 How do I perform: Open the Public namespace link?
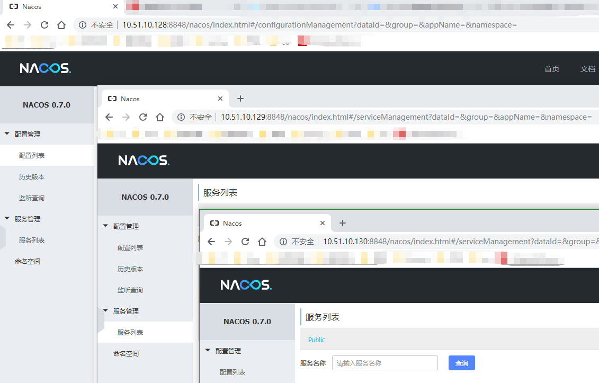[316, 340]
